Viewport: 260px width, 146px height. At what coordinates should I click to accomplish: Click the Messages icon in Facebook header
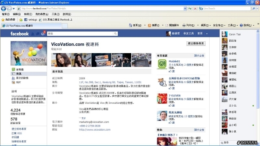pyautogui.click(x=38, y=34)
